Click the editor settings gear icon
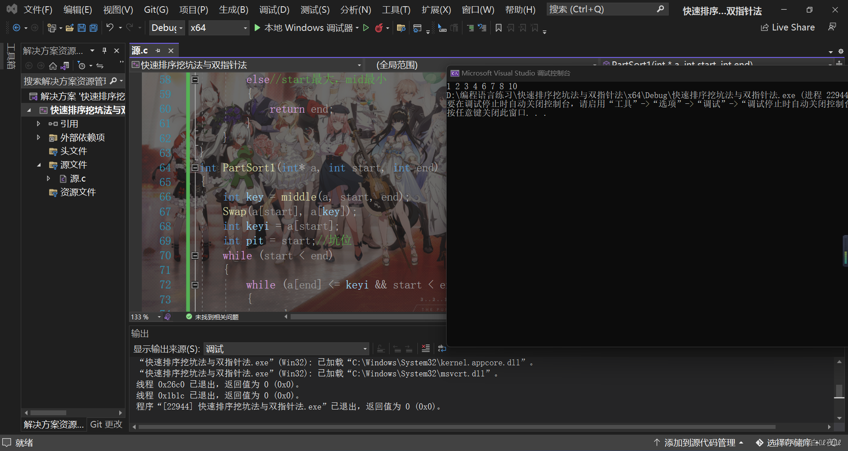 click(x=841, y=51)
